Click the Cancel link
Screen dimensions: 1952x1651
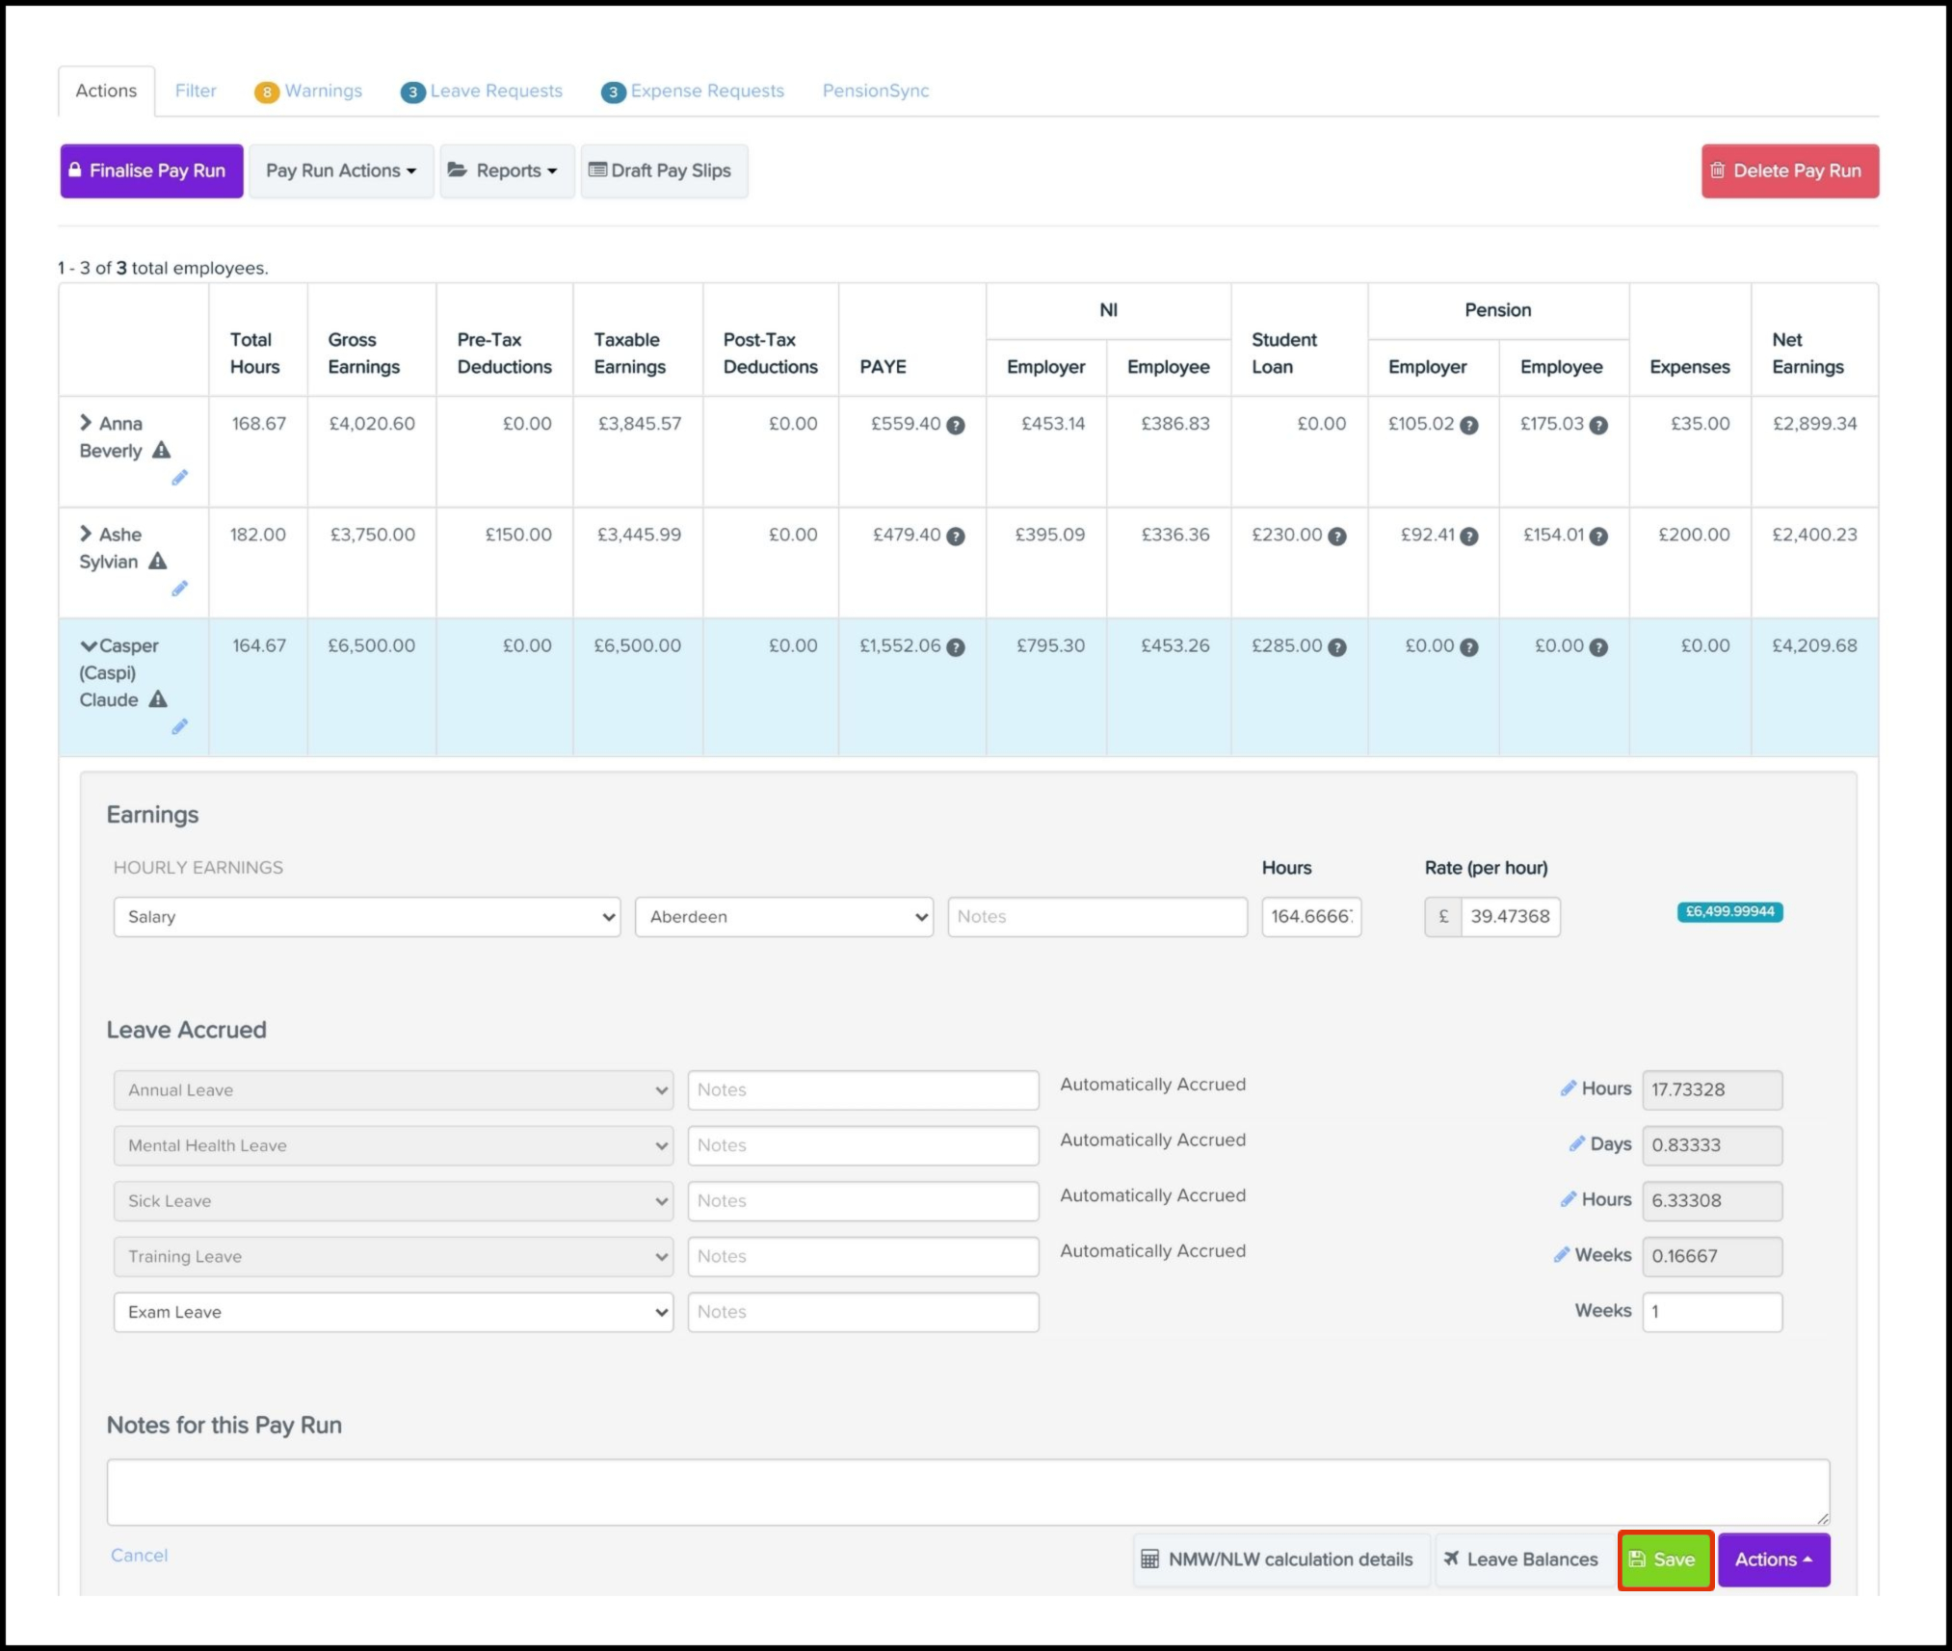pos(139,1555)
